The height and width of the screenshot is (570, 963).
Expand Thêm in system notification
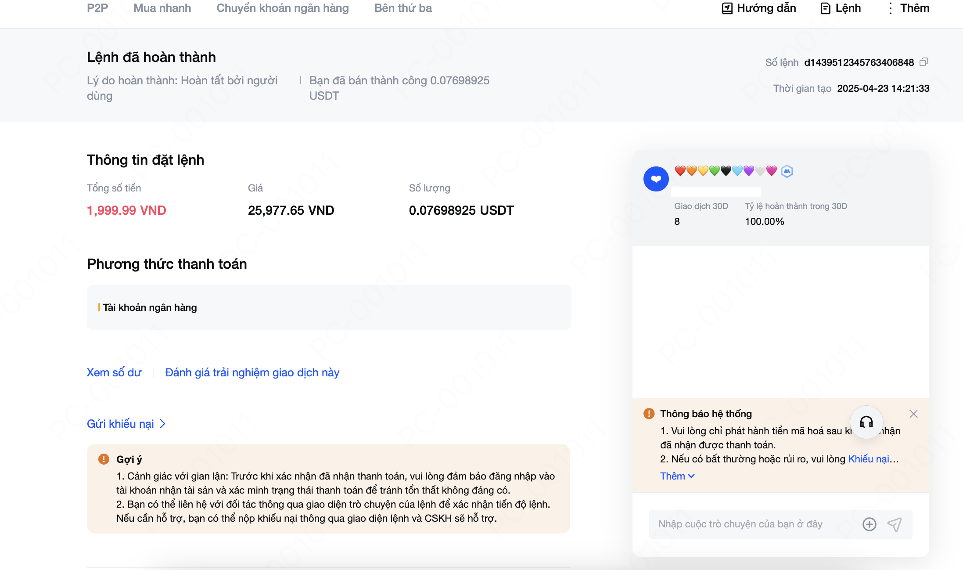pyautogui.click(x=677, y=476)
